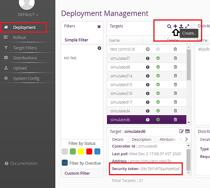Click delete icon for test control id
Image resolution: width=210 pixels, height=188 pixels.
pyautogui.click(x=175, y=49)
